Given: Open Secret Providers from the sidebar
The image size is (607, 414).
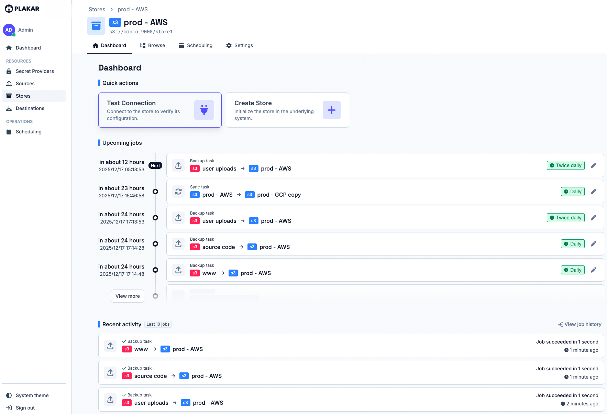Looking at the screenshot, I should pos(35,71).
